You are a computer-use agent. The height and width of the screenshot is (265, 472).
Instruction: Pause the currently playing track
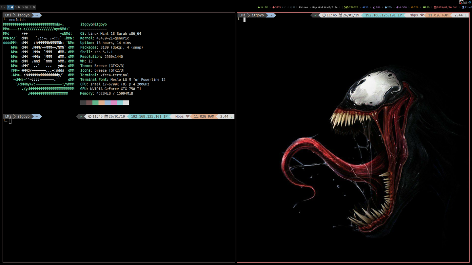pyautogui.click(x=288, y=7)
